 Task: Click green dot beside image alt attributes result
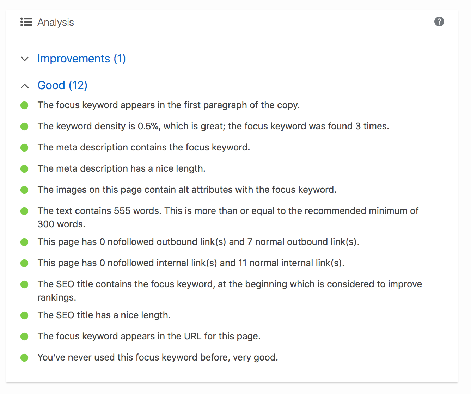coord(24,190)
